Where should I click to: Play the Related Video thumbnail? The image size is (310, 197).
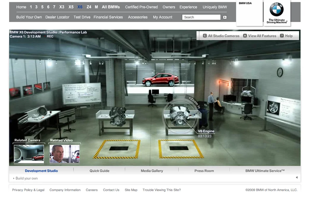pyautogui.click(x=65, y=154)
